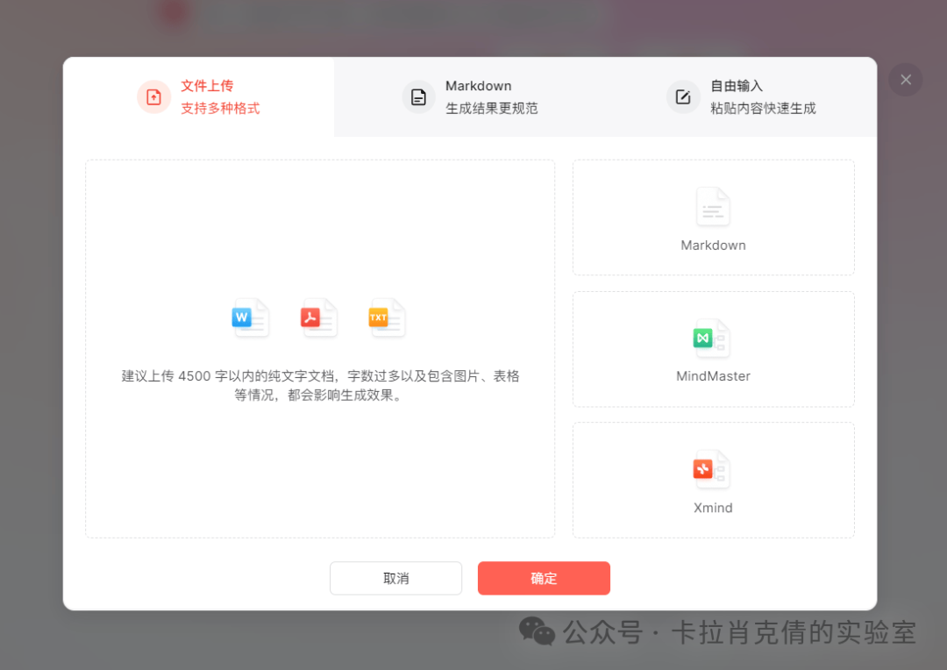
Task: Select the orange TXT file icon
Action: coord(387,317)
